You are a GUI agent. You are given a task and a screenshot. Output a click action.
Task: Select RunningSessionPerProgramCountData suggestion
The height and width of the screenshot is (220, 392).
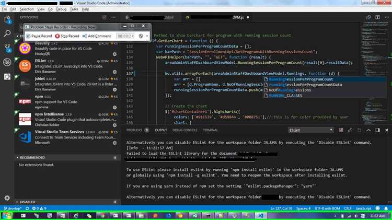324,85
